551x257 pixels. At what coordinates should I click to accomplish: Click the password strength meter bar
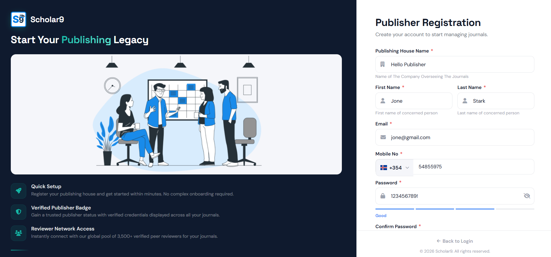[x=455, y=209]
